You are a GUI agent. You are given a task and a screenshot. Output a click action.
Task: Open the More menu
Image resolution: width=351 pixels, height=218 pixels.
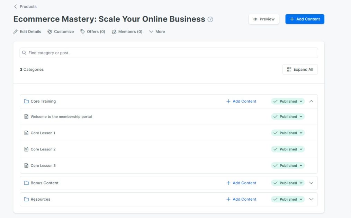[157, 32]
